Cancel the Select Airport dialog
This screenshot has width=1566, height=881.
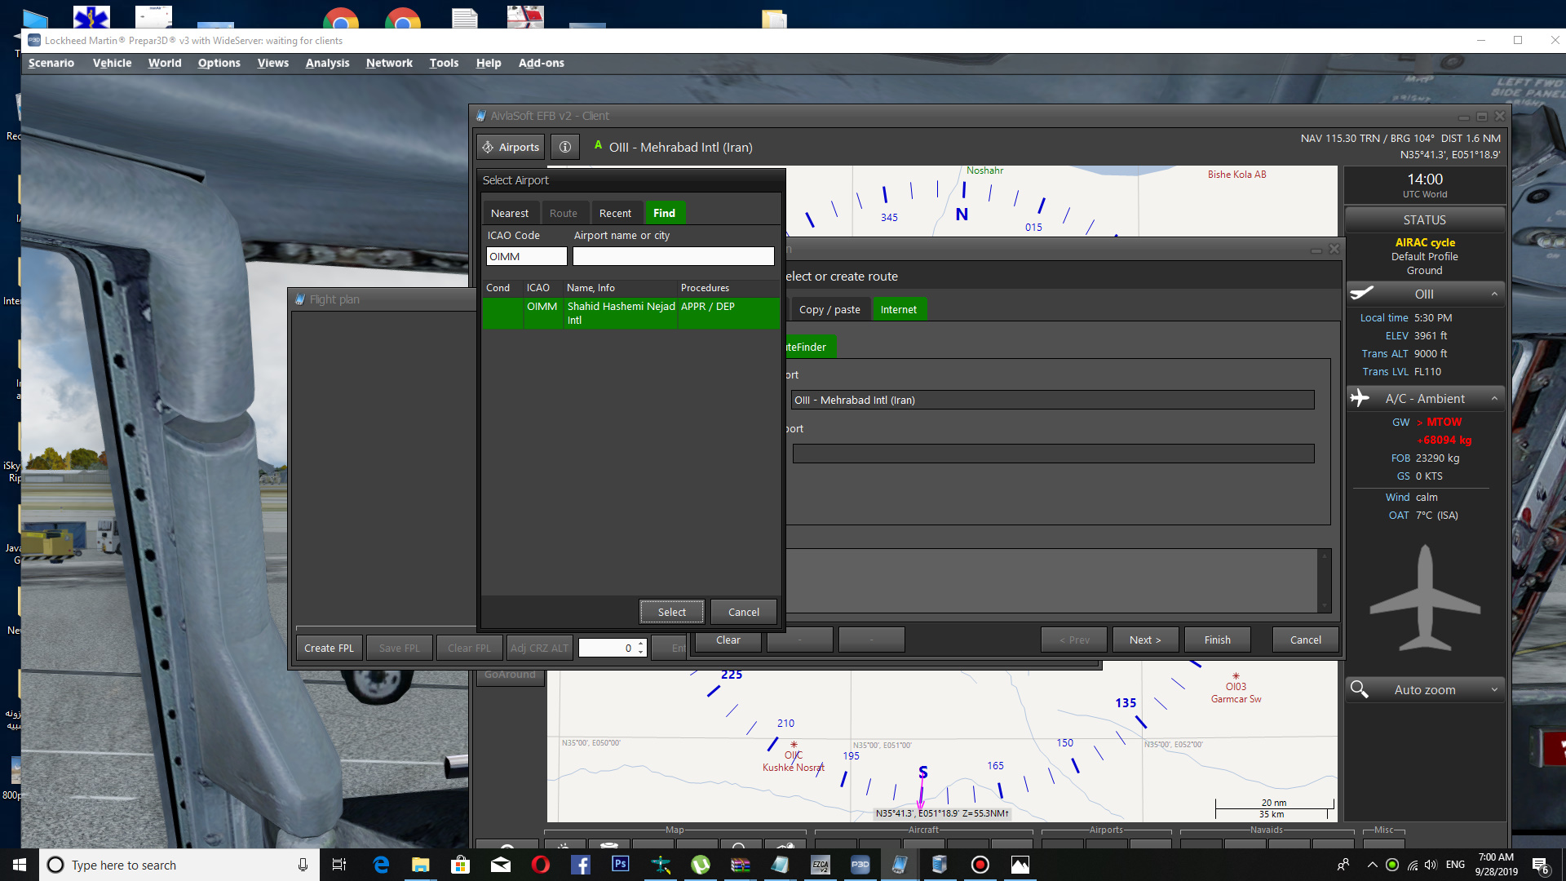(x=744, y=612)
